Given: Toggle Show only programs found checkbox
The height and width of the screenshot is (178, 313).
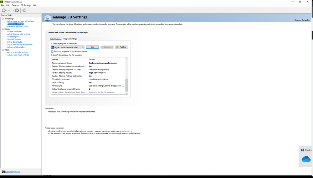Looking at the screenshot, I should coord(52,51).
